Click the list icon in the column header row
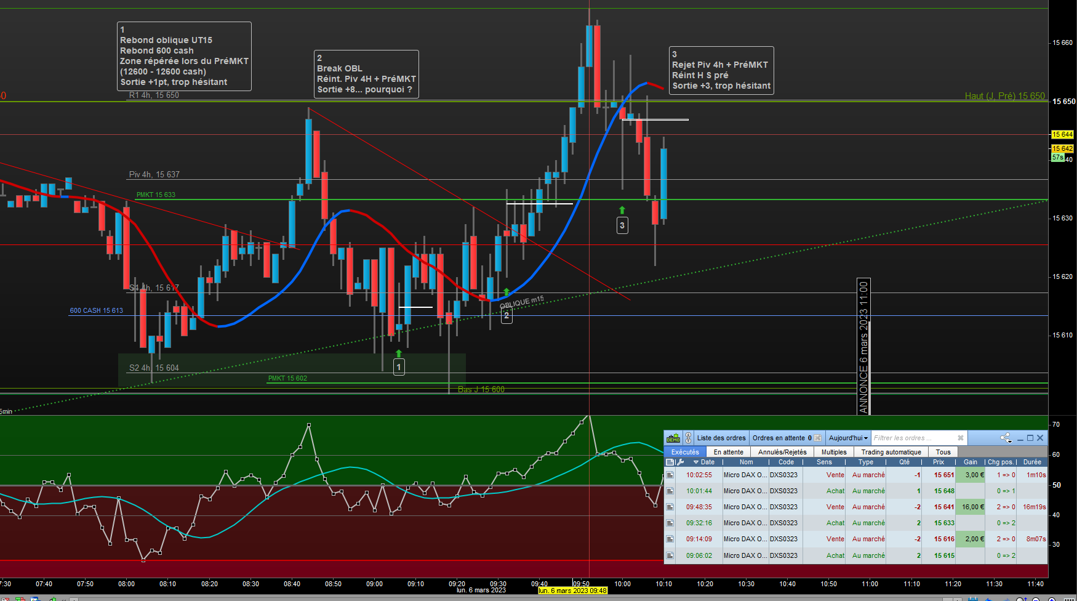 pyautogui.click(x=670, y=462)
